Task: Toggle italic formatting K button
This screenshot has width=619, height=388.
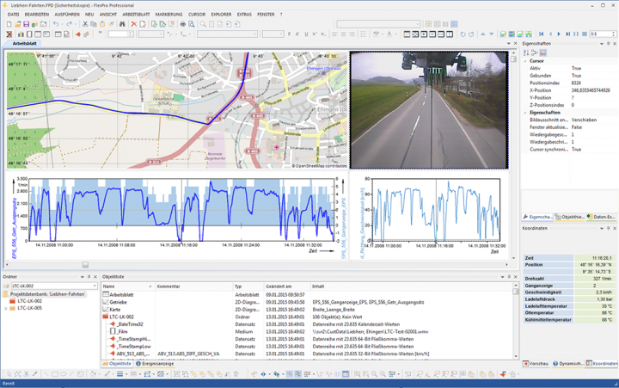Action: point(297,34)
